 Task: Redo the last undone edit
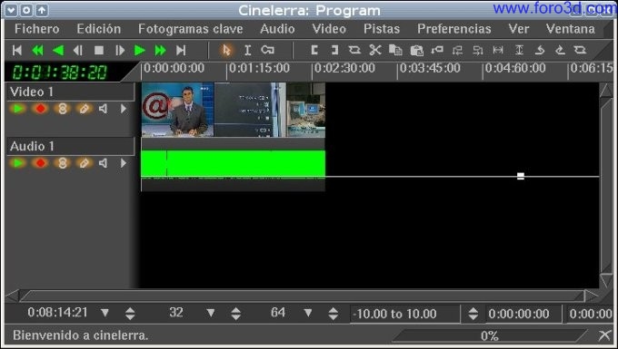(x=560, y=50)
